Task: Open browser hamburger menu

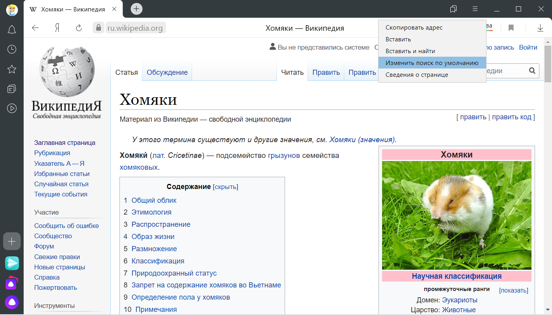Action: 475,9
